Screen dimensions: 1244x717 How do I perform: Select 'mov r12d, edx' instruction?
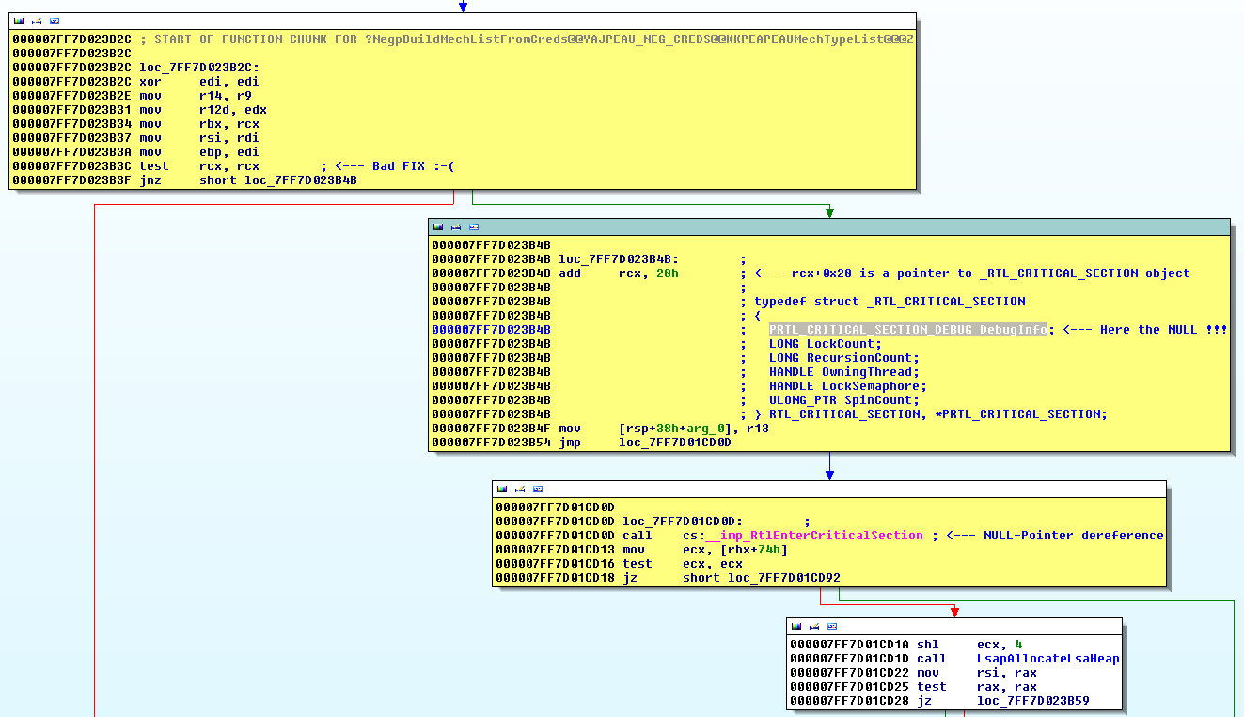point(203,110)
